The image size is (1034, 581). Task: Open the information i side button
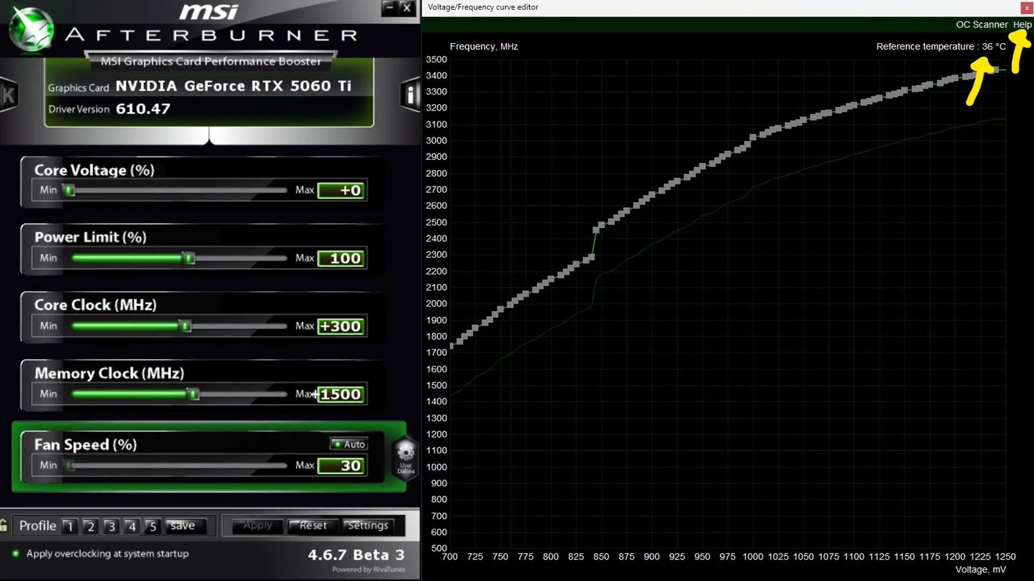410,95
